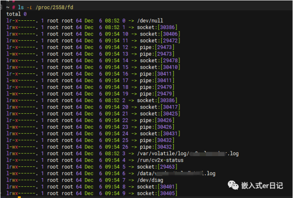The image size is (293, 198).
Task: Click the 'ls' command word in prompt
Action: (21, 7)
